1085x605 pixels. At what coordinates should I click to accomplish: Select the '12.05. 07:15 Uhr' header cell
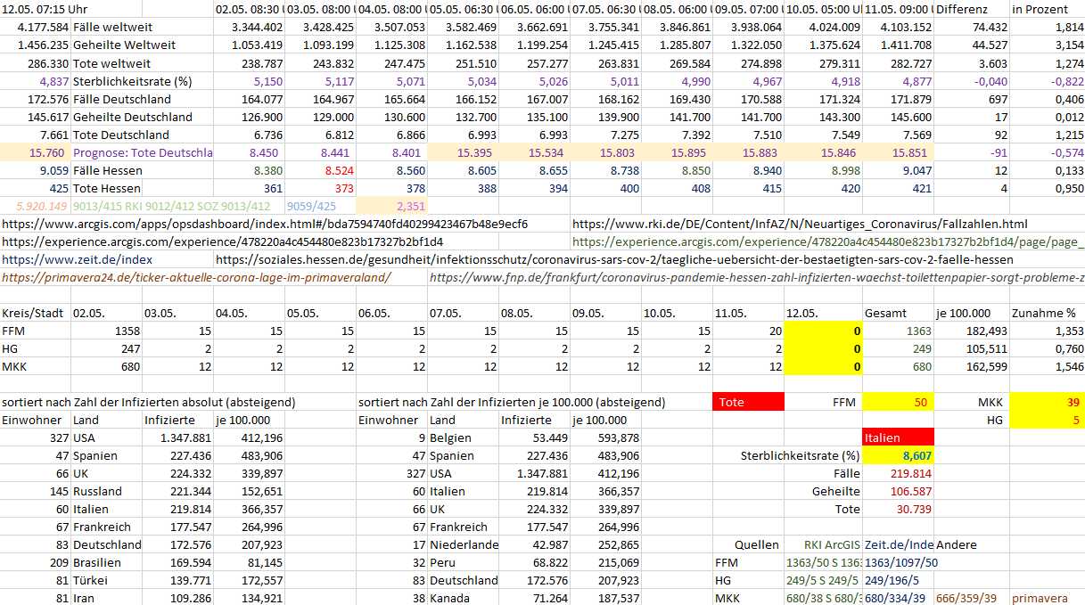46,10
